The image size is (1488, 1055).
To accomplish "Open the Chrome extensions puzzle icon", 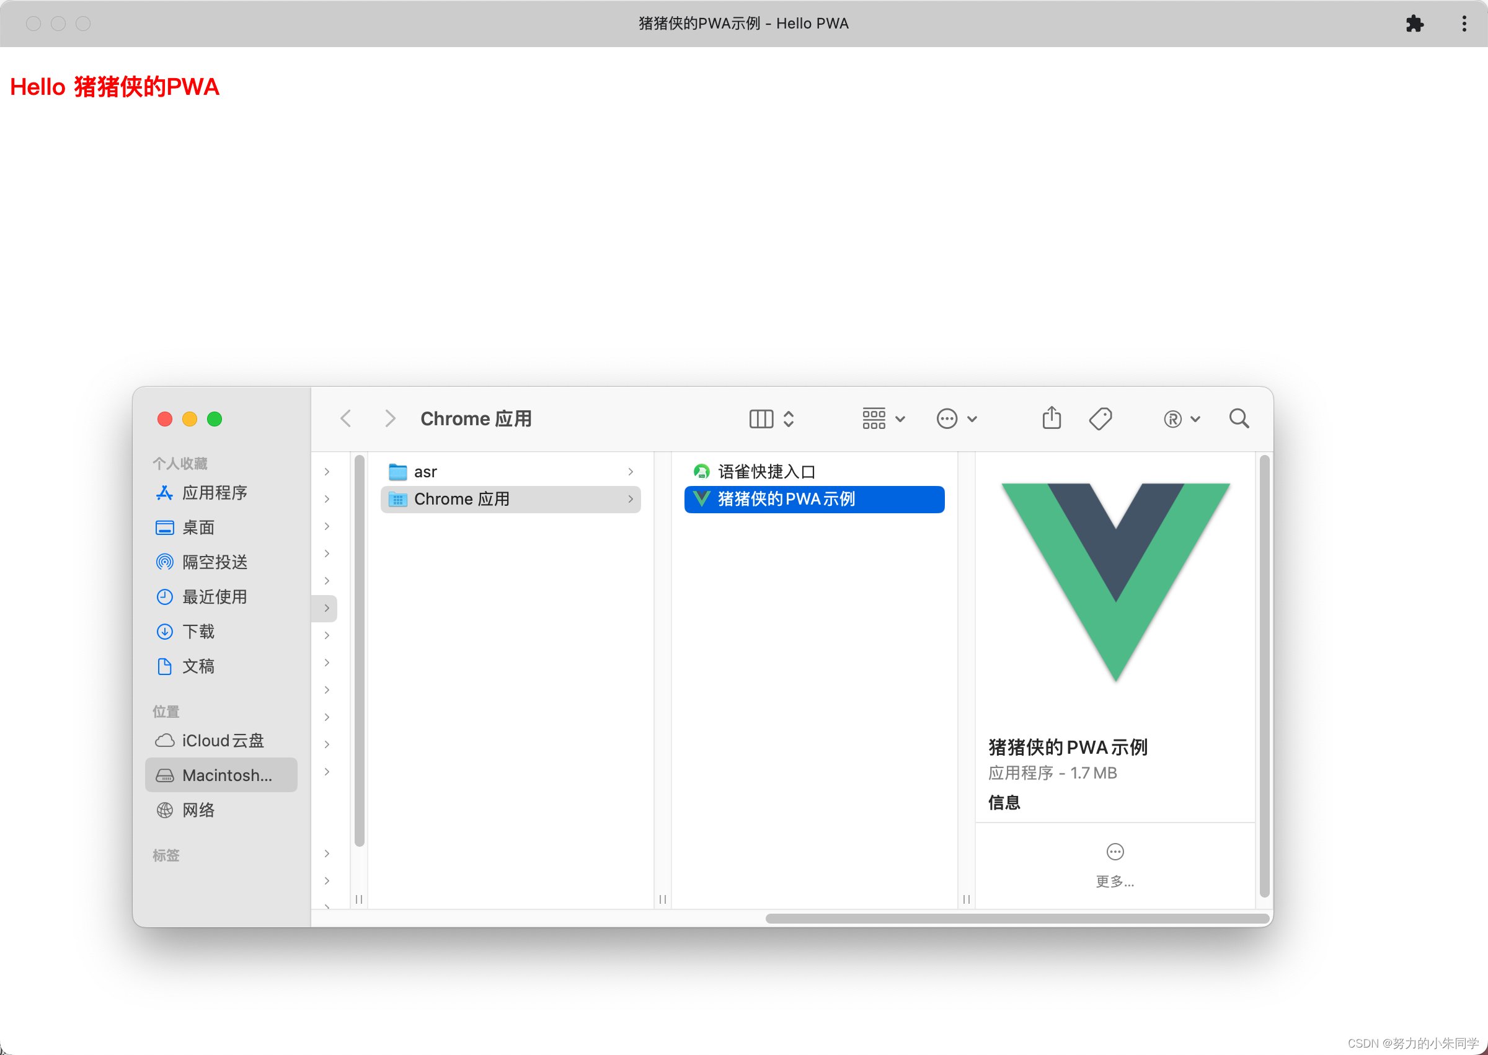I will (x=1415, y=24).
